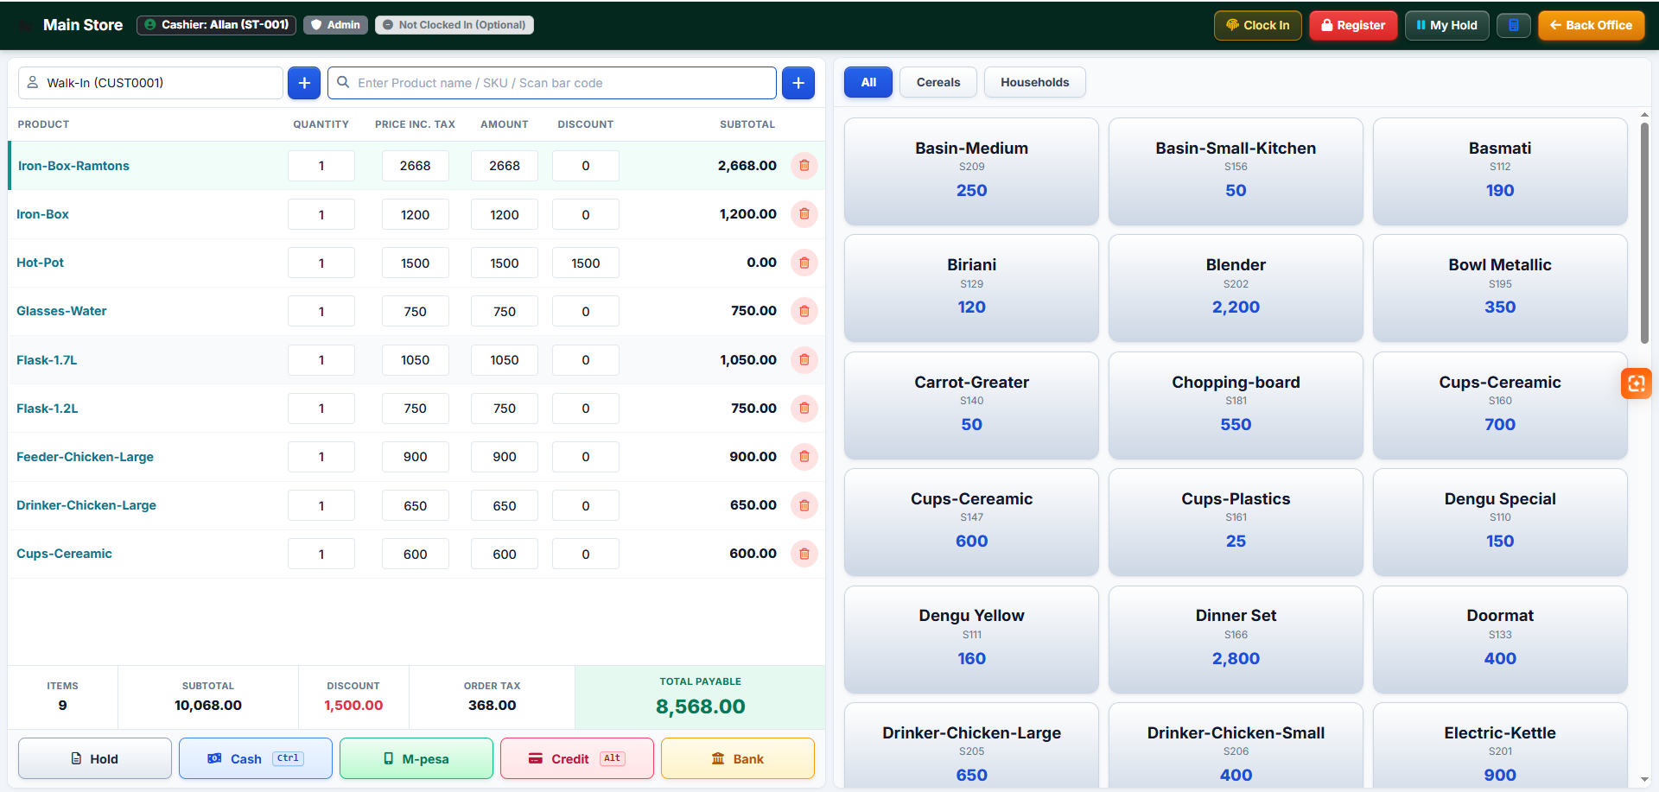Delete the Flask-1.7L row
This screenshot has width=1659, height=792.
tap(804, 360)
